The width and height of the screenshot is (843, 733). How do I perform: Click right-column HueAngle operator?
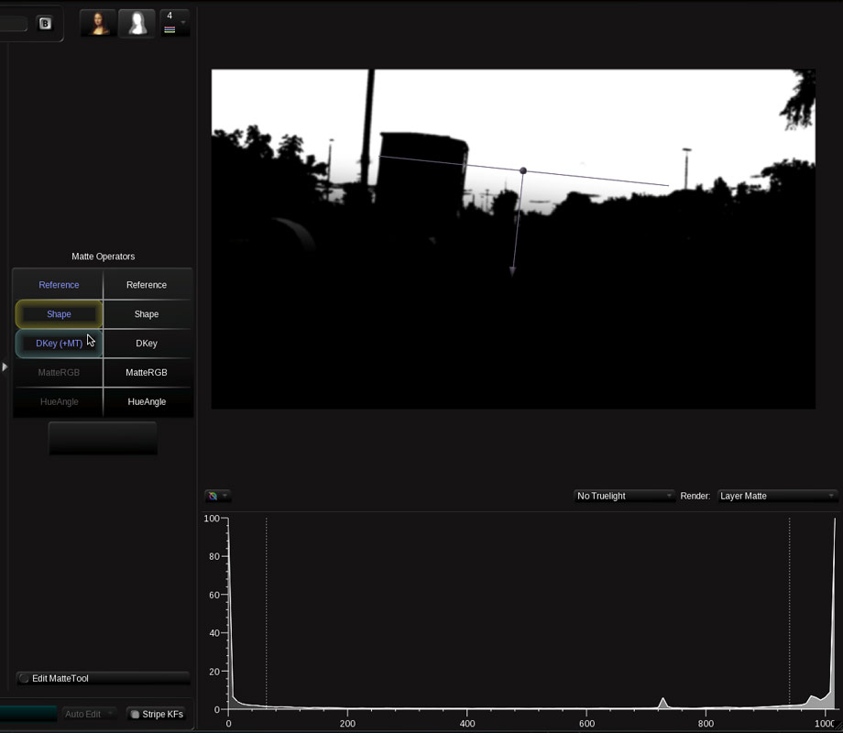[x=147, y=402]
